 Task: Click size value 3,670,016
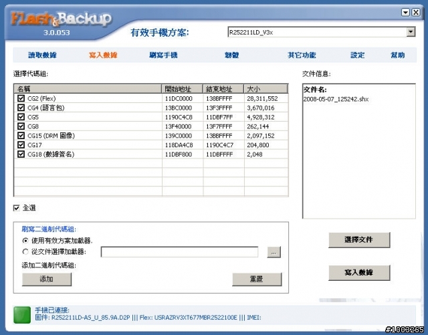[261, 108]
